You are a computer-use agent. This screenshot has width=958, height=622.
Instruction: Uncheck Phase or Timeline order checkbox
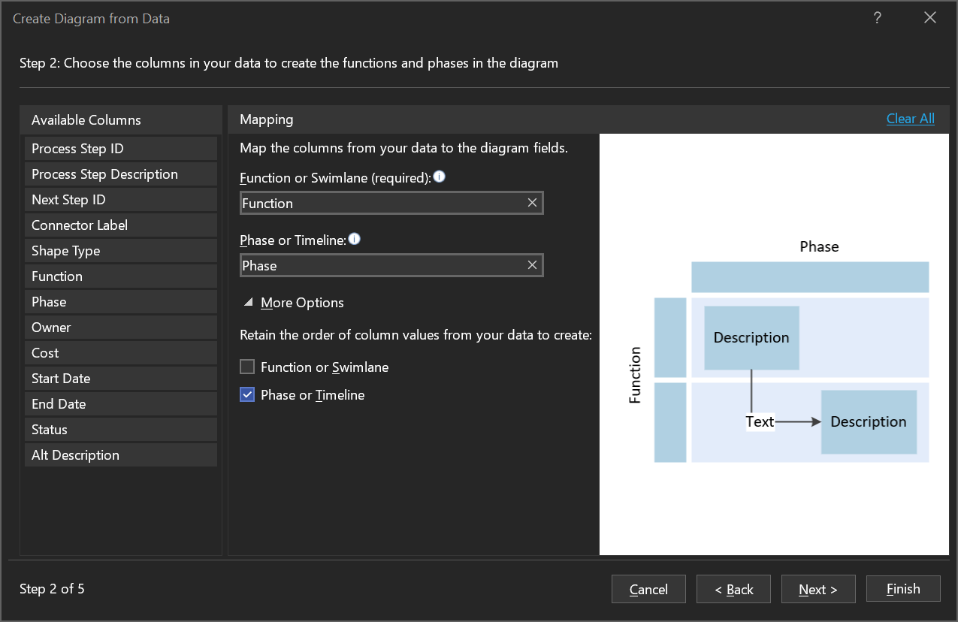(247, 395)
